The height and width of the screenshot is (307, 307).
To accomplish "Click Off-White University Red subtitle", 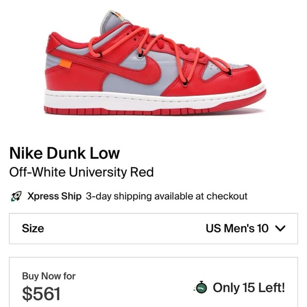I will coord(82,173).
